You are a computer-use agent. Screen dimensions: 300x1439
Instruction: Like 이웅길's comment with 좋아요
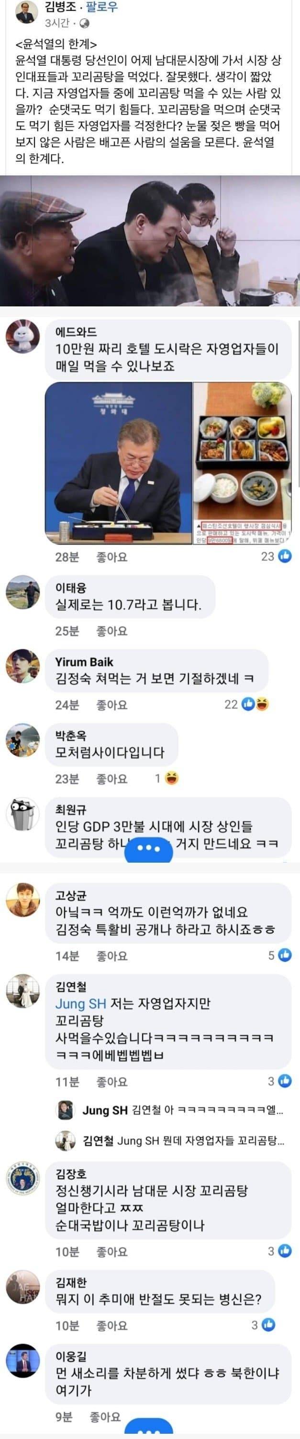click(105, 1416)
